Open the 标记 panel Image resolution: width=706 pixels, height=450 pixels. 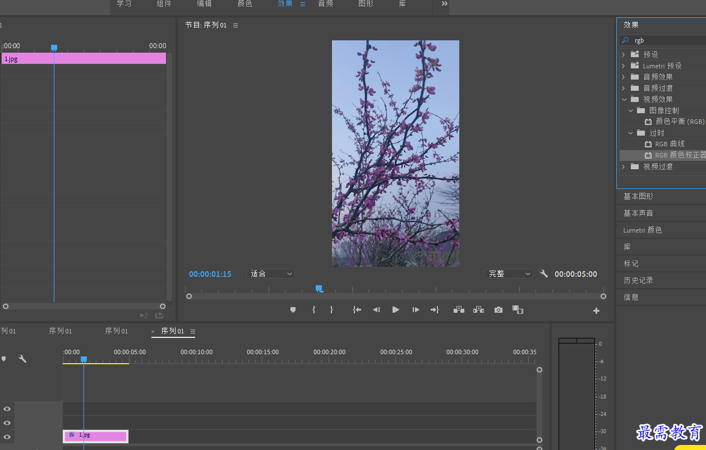click(x=631, y=263)
